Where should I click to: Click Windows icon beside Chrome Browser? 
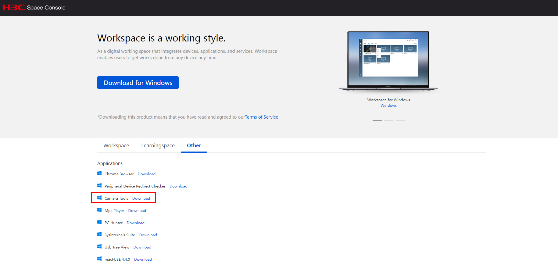click(x=99, y=173)
